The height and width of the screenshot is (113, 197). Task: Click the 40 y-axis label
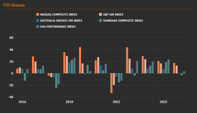pyautogui.click(x=11, y=50)
